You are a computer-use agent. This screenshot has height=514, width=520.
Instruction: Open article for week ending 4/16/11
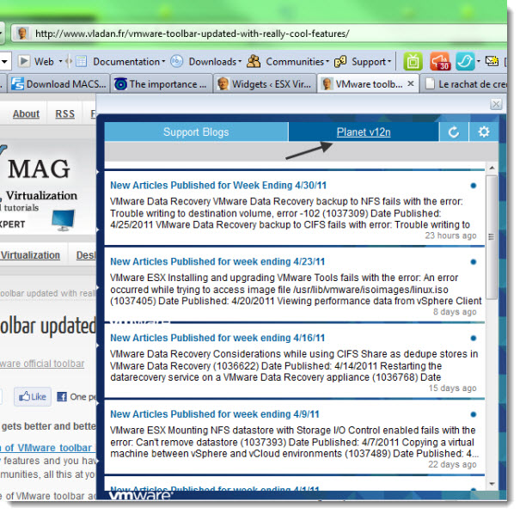pyautogui.click(x=217, y=338)
